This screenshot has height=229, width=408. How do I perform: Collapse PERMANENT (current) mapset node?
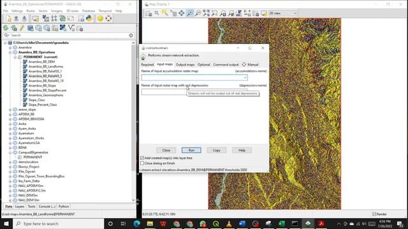click(15, 57)
